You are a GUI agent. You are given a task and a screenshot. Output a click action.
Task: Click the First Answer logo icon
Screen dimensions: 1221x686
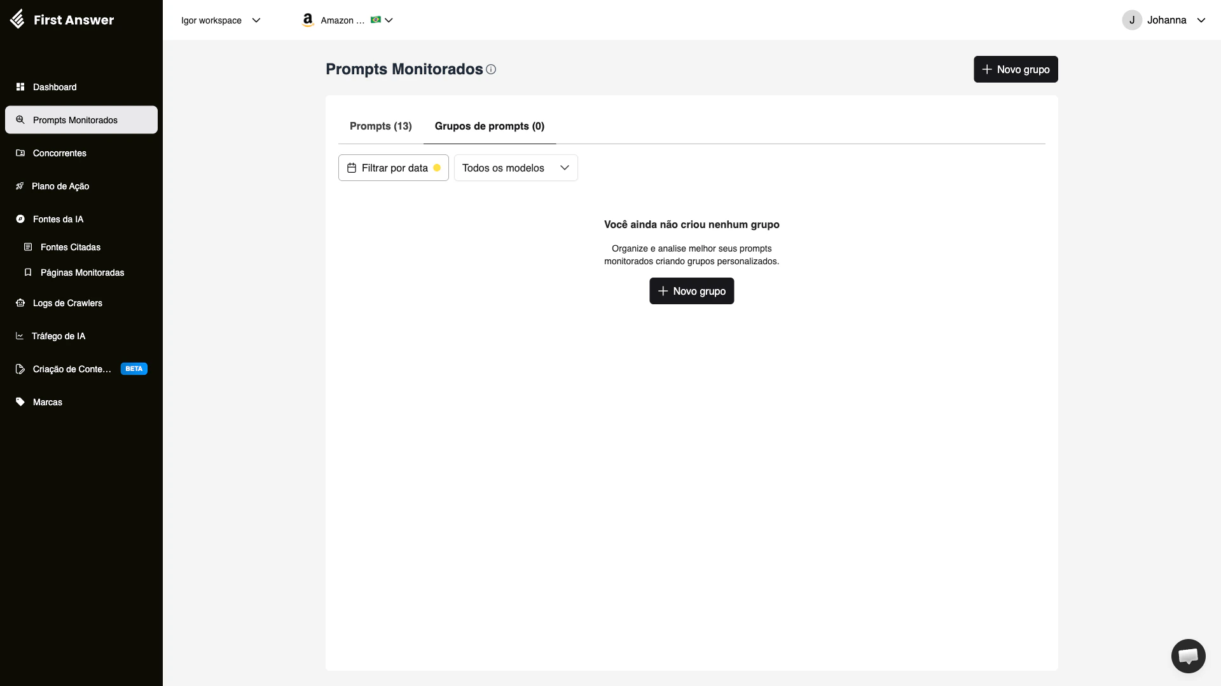point(18,20)
